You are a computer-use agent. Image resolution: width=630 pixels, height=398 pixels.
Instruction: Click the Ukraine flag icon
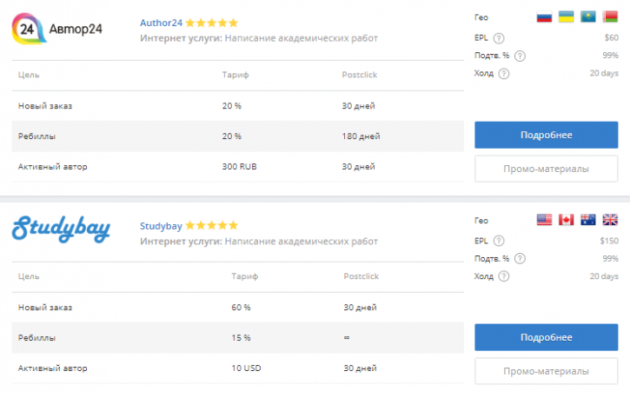[566, 17]
